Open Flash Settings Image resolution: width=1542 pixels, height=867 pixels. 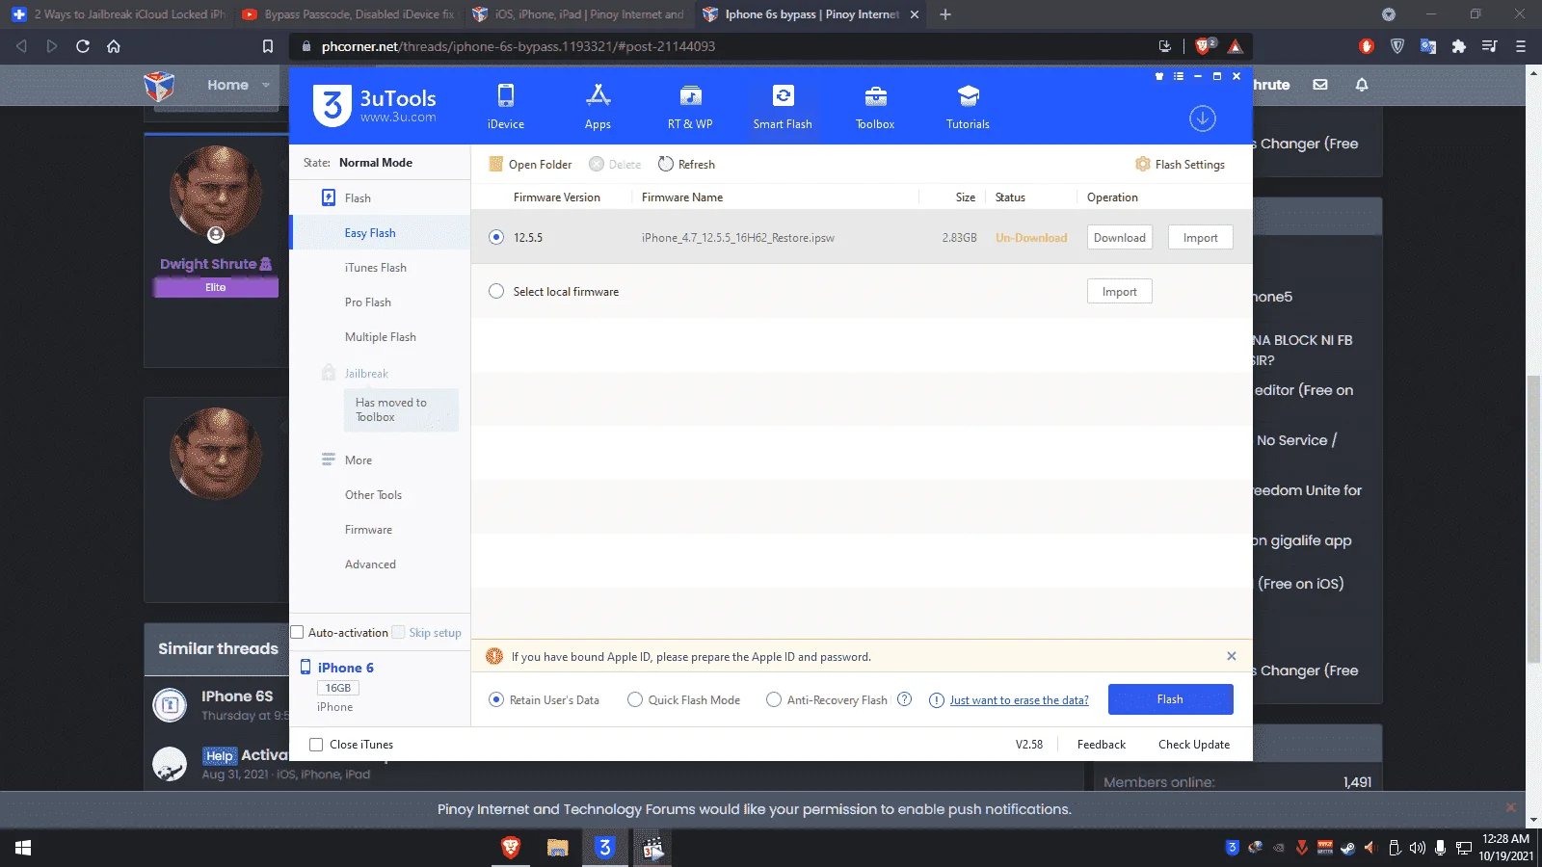point(1180,165)
